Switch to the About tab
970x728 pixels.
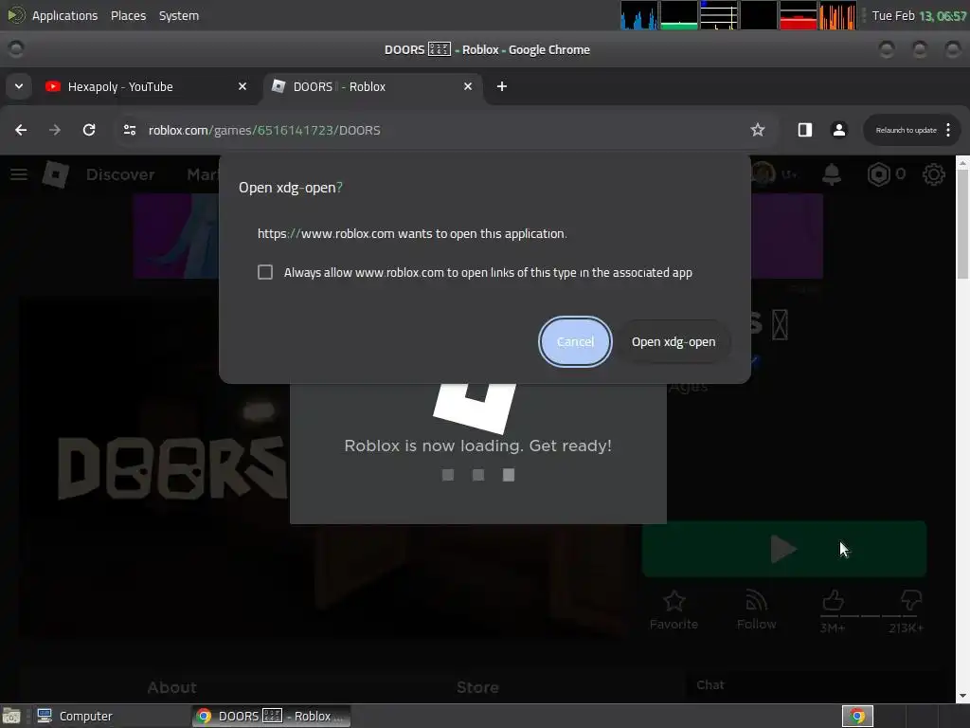(172, 687)
